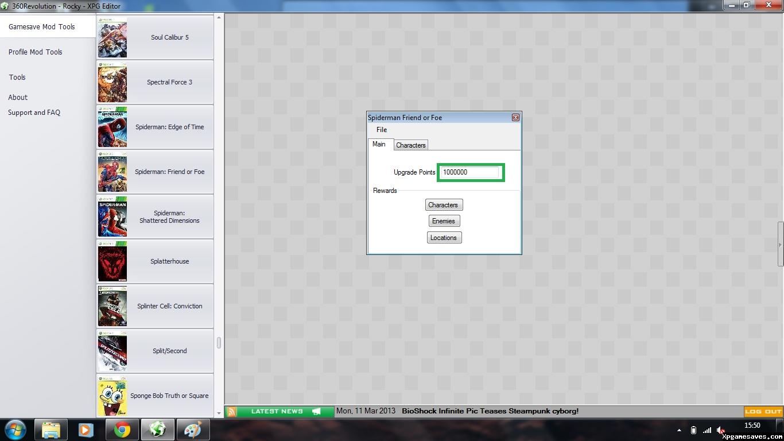The height and width of the screenshot is (441, 784).
Task: Click the Split/Second game cover
Action: (112, 351)
